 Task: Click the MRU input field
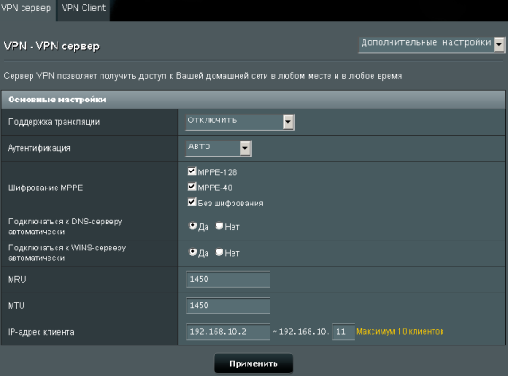(228, 279)
